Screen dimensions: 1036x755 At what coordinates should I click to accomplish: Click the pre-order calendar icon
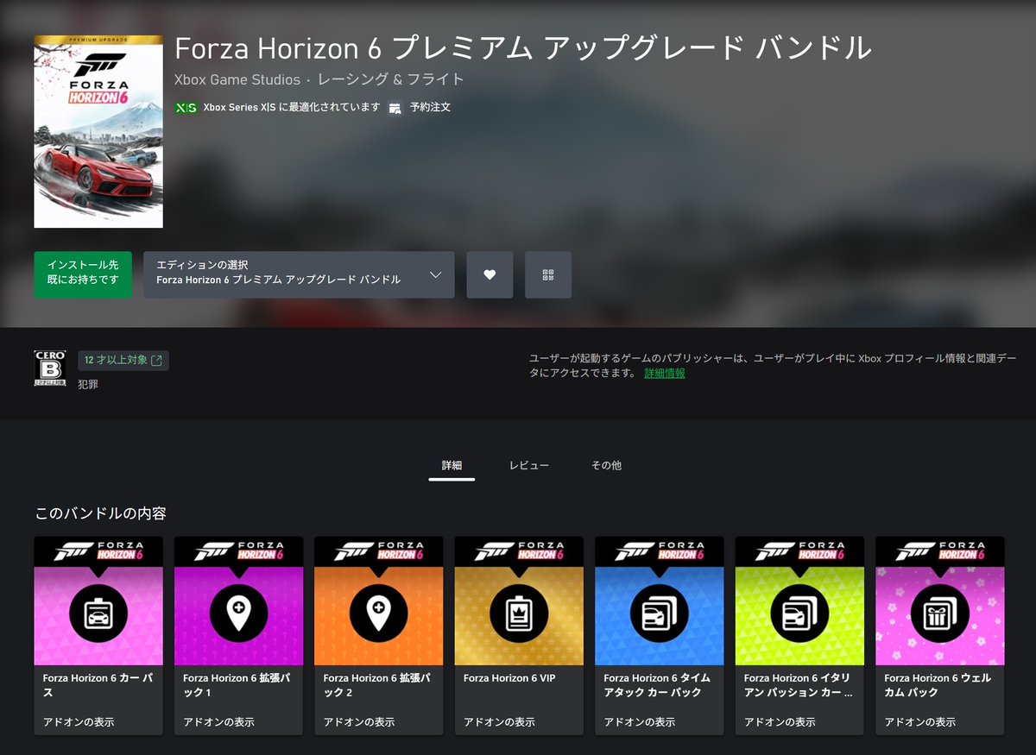[395, 108]
